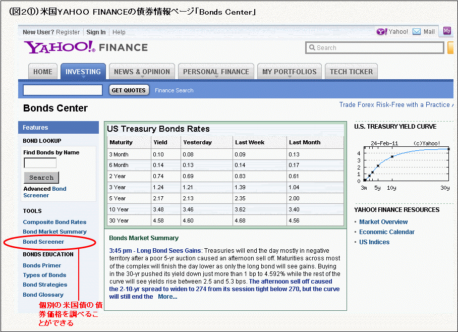The image size is (458, 332).
Task: Expand MY PORTFOLIOS dropdown arrow
Action: [290, 77]
